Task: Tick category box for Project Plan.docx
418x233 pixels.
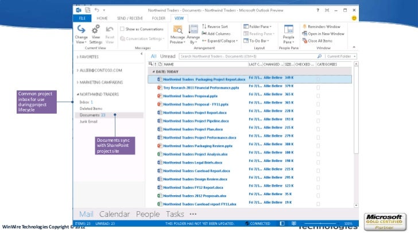Action: [318, 129]
